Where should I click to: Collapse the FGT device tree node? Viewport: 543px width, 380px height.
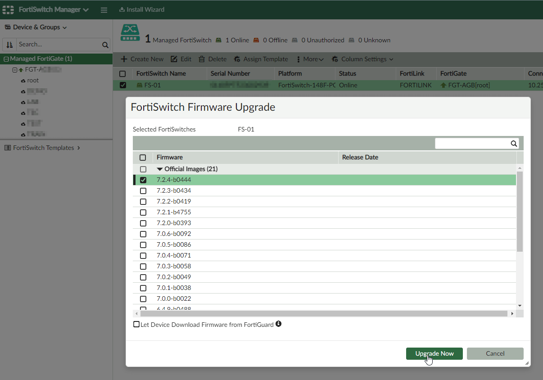coord(15,70)
